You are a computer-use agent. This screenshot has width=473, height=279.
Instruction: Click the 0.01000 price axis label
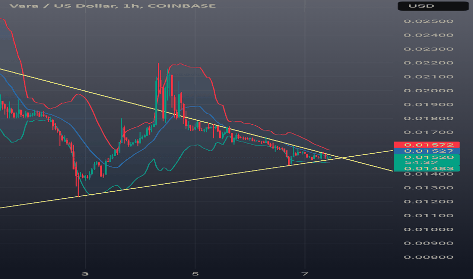428,229
